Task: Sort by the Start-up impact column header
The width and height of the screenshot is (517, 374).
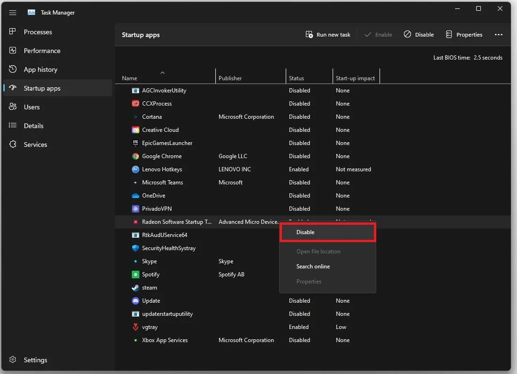Action: (355, 78)
